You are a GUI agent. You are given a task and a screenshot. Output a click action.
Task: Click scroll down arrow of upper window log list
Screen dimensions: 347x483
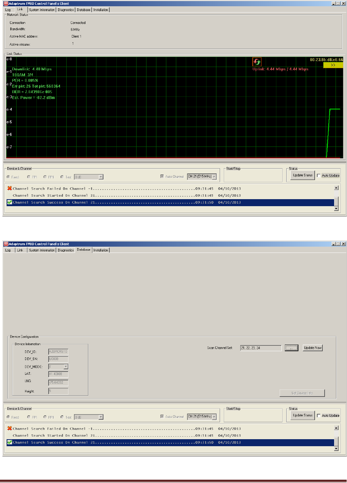336,209
